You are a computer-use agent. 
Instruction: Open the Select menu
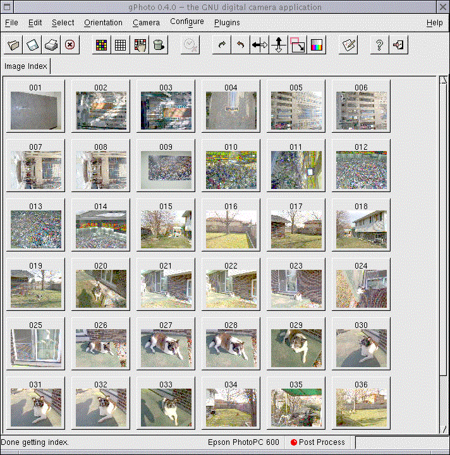pyautogui.click(x=63, y=23)
